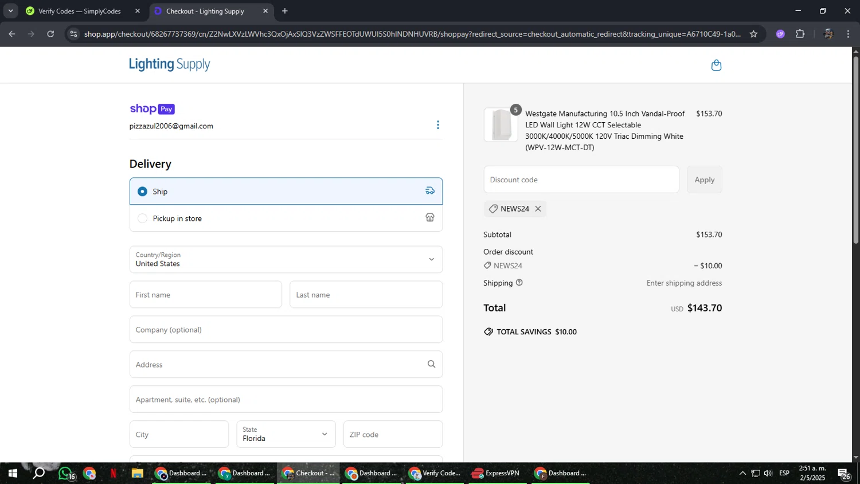Open the tab search dropdown arrow
860x484 pixels.
click(x=10, y=11)
